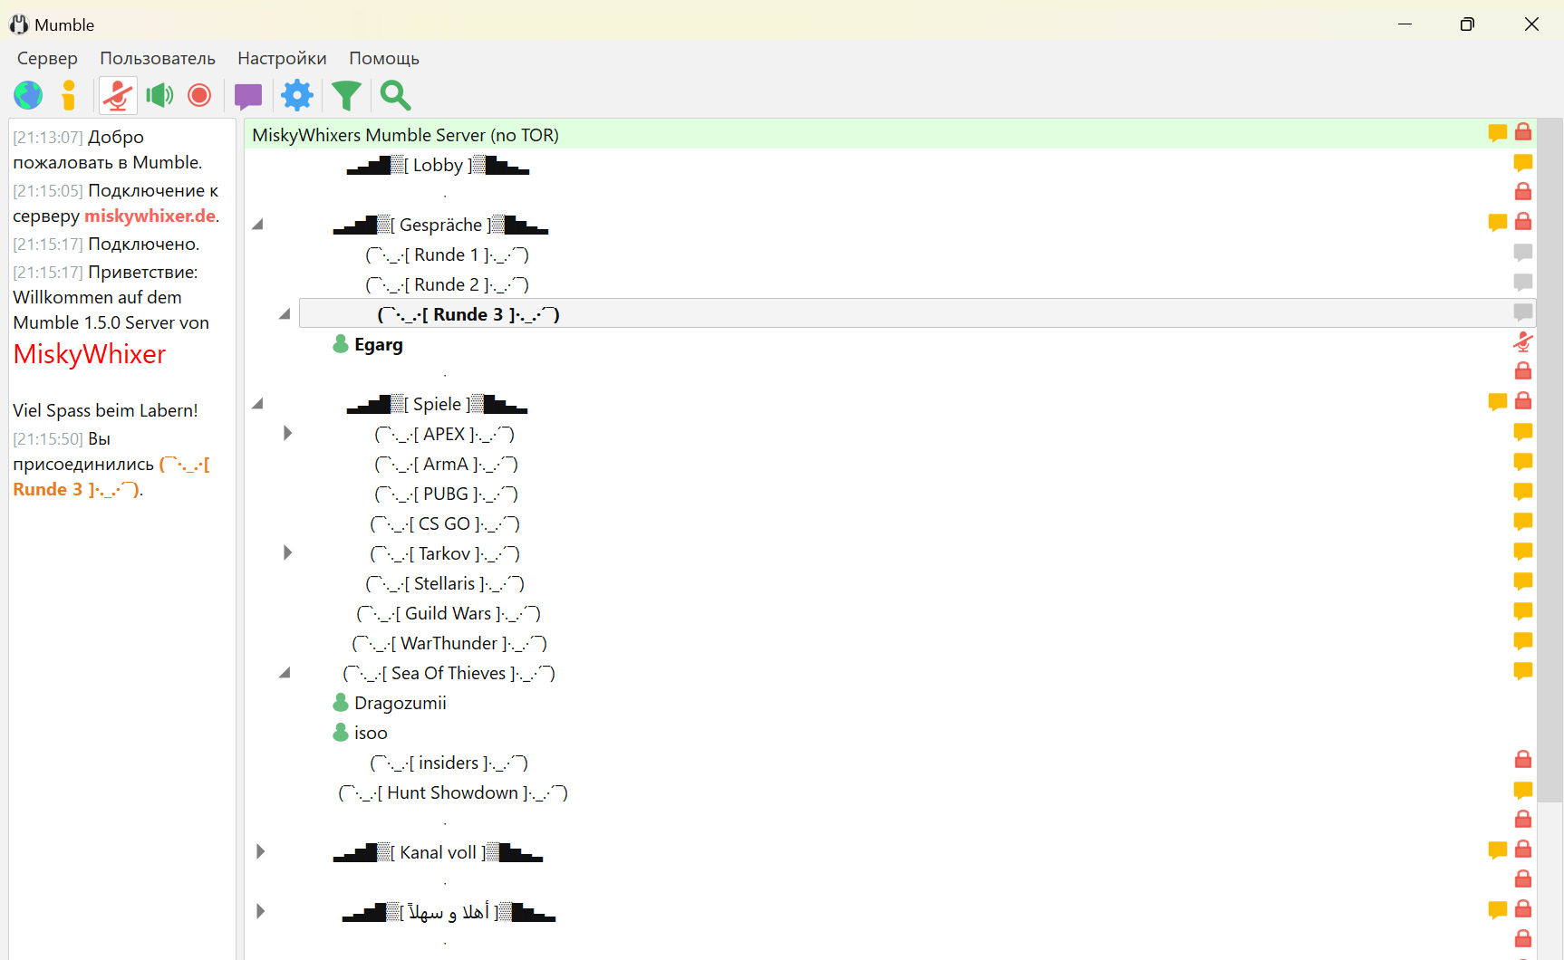Click the globe Connect to server icon

click(x=28, y=95)
